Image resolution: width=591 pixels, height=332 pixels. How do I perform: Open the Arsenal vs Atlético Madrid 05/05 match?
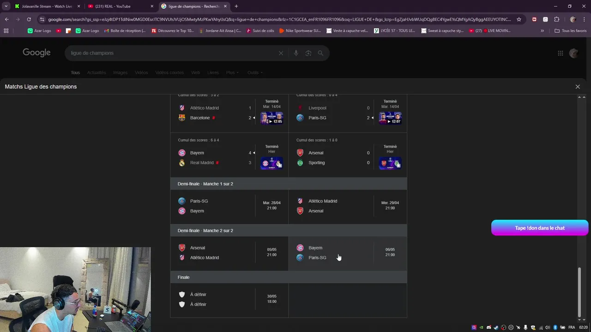229,253
